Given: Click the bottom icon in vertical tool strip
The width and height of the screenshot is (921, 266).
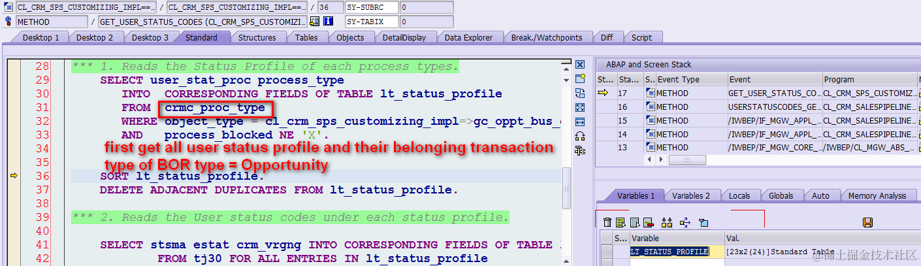Looking at the screenshot, I should (x=579, y=150).
